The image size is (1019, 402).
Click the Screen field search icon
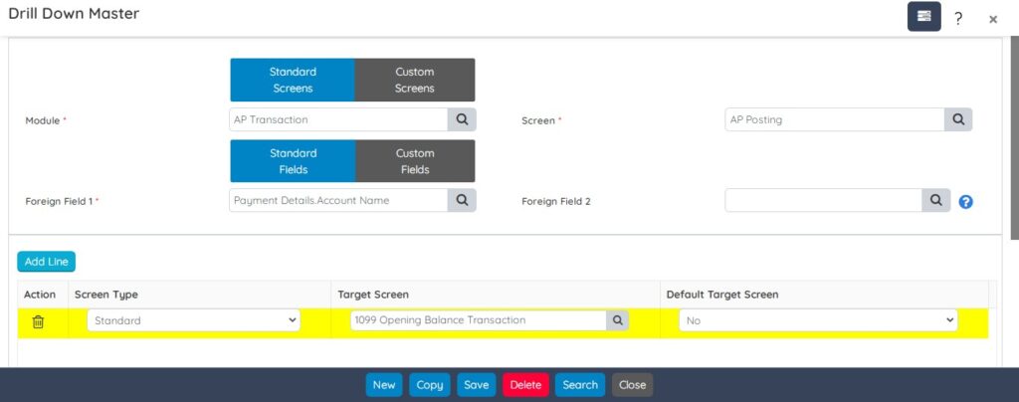point(957,119)
